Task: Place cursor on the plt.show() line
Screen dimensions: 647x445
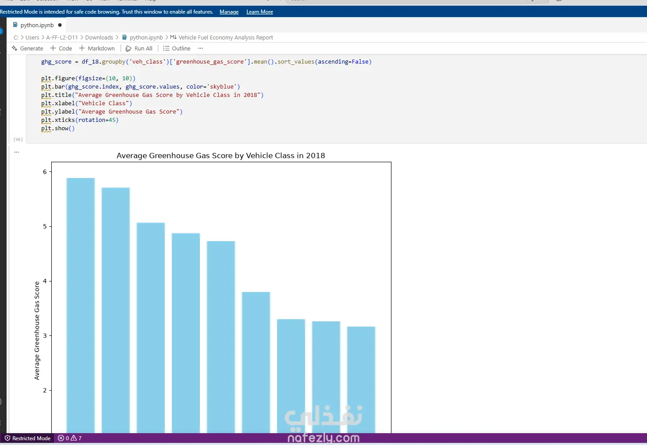Action: pos(58,128)
